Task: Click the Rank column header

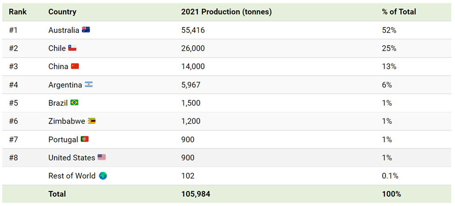Action: pos(18,12)
